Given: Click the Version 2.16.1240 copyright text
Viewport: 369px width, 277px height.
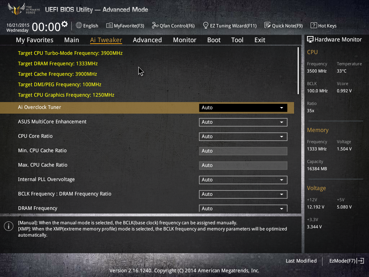Looking at the screenshot, I should click(184, 271).
